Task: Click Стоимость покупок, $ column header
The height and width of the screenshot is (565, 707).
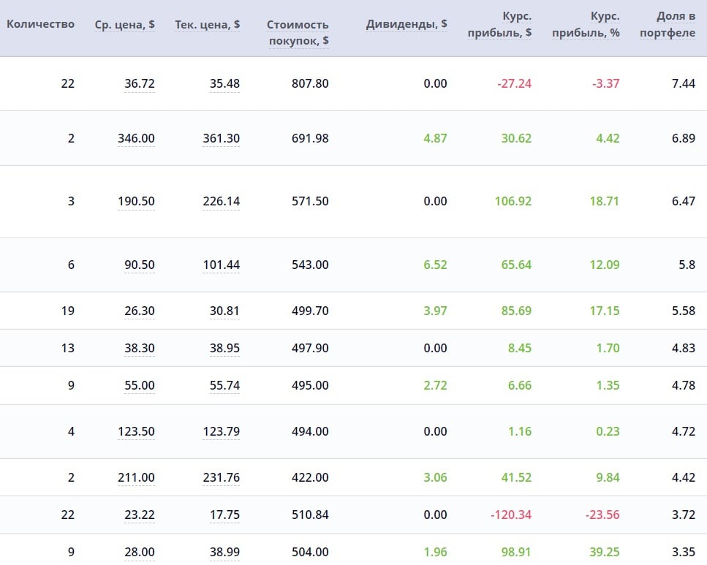Action: [x=298, y=32]
